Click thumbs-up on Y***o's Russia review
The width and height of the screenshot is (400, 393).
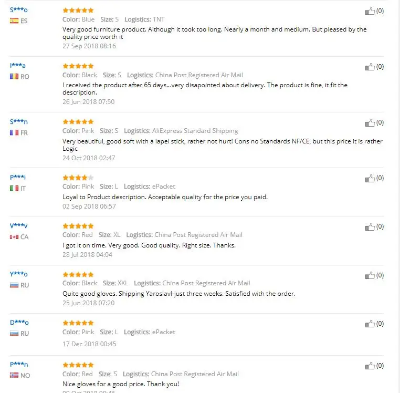(x=370, y=275)
